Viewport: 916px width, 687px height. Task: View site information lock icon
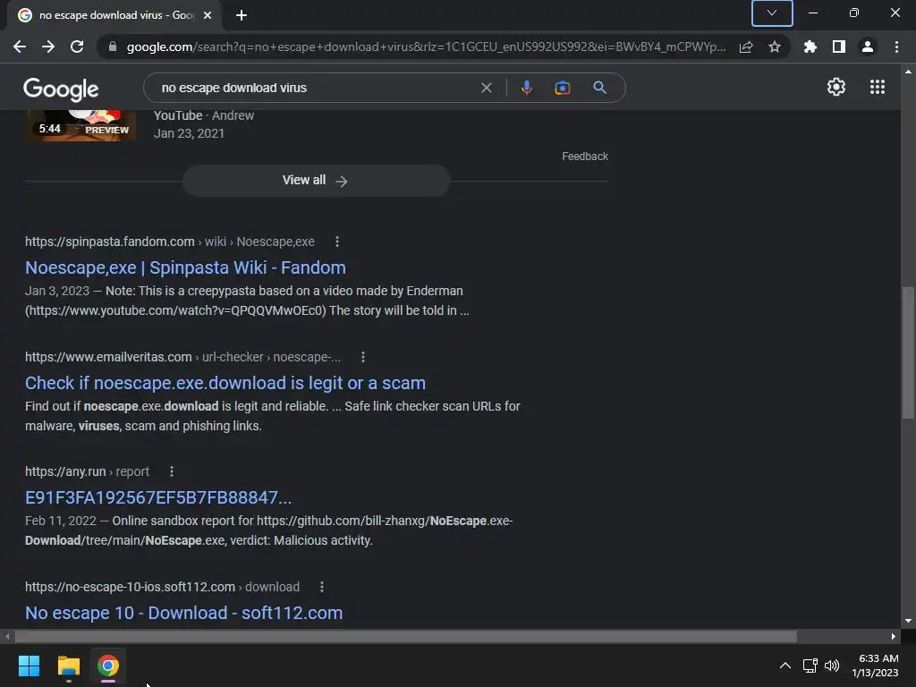tap(113, 47)
